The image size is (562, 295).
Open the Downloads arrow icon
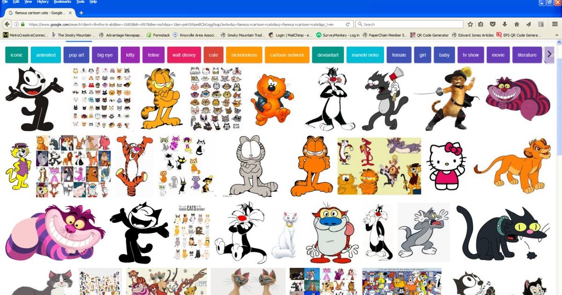coord(505,24)
